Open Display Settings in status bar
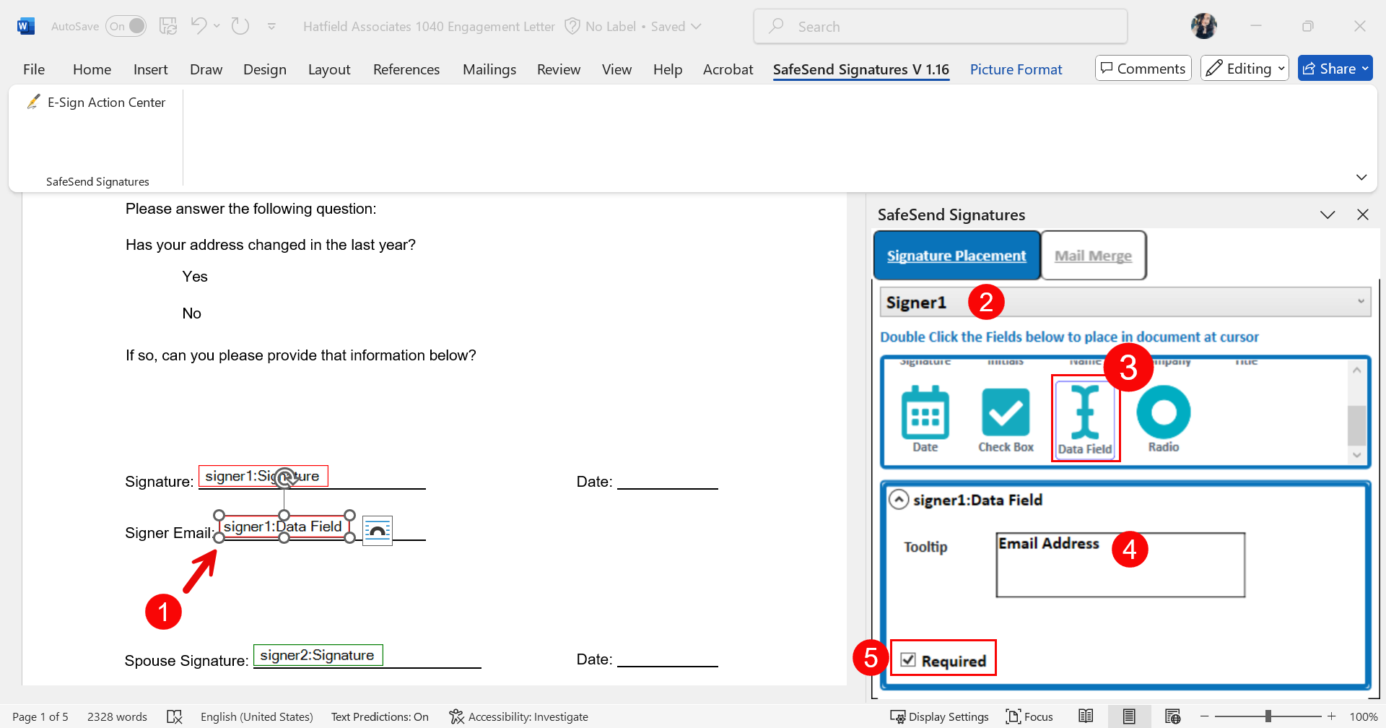Viewport: 1386px width, 728px height. [939, 716]
